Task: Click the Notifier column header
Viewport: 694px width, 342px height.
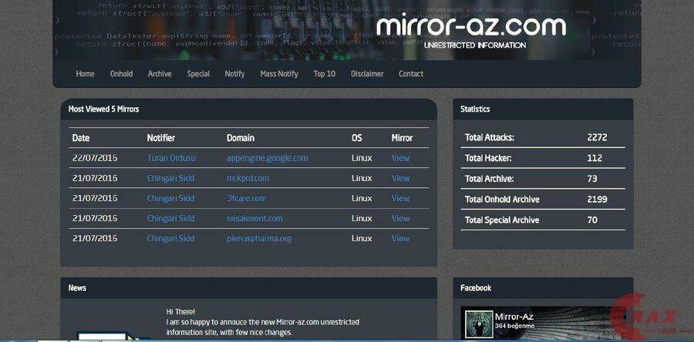Action: pyautogui.click(x=161, y=138)
